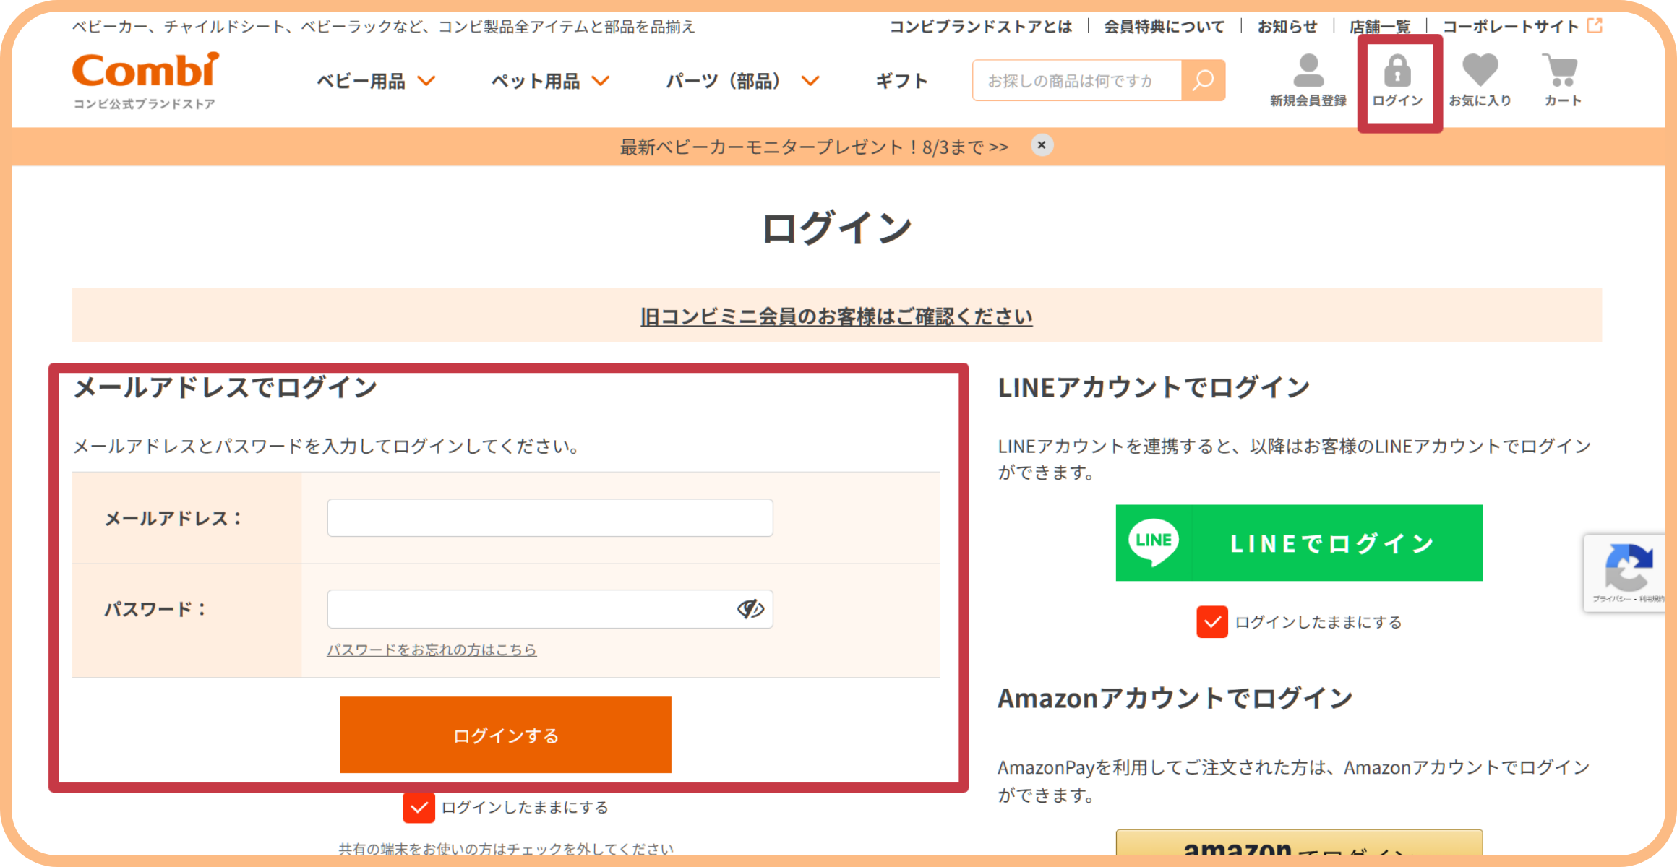This screenshot has height=867, width=1677.
Task: Dismiss the campaign banner with the X
Action: click(x=1041, y=145)
